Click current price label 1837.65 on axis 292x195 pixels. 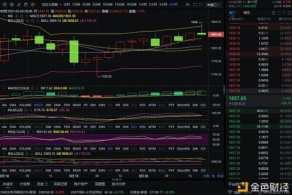[x=216, y=34]
